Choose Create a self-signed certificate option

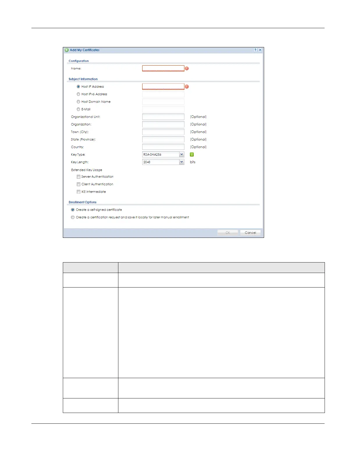coord(73,210)
